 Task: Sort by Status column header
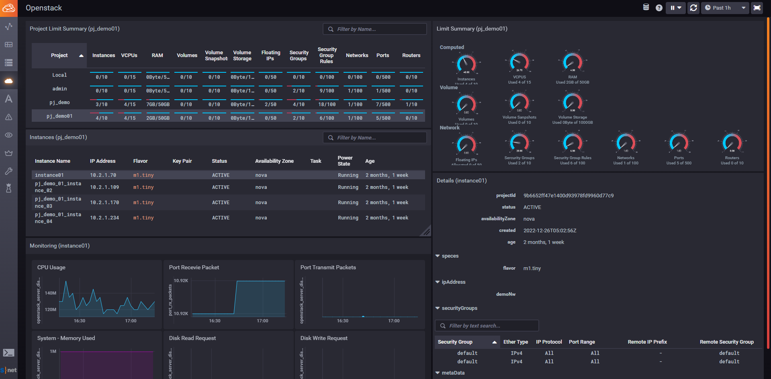pos(219,161)
